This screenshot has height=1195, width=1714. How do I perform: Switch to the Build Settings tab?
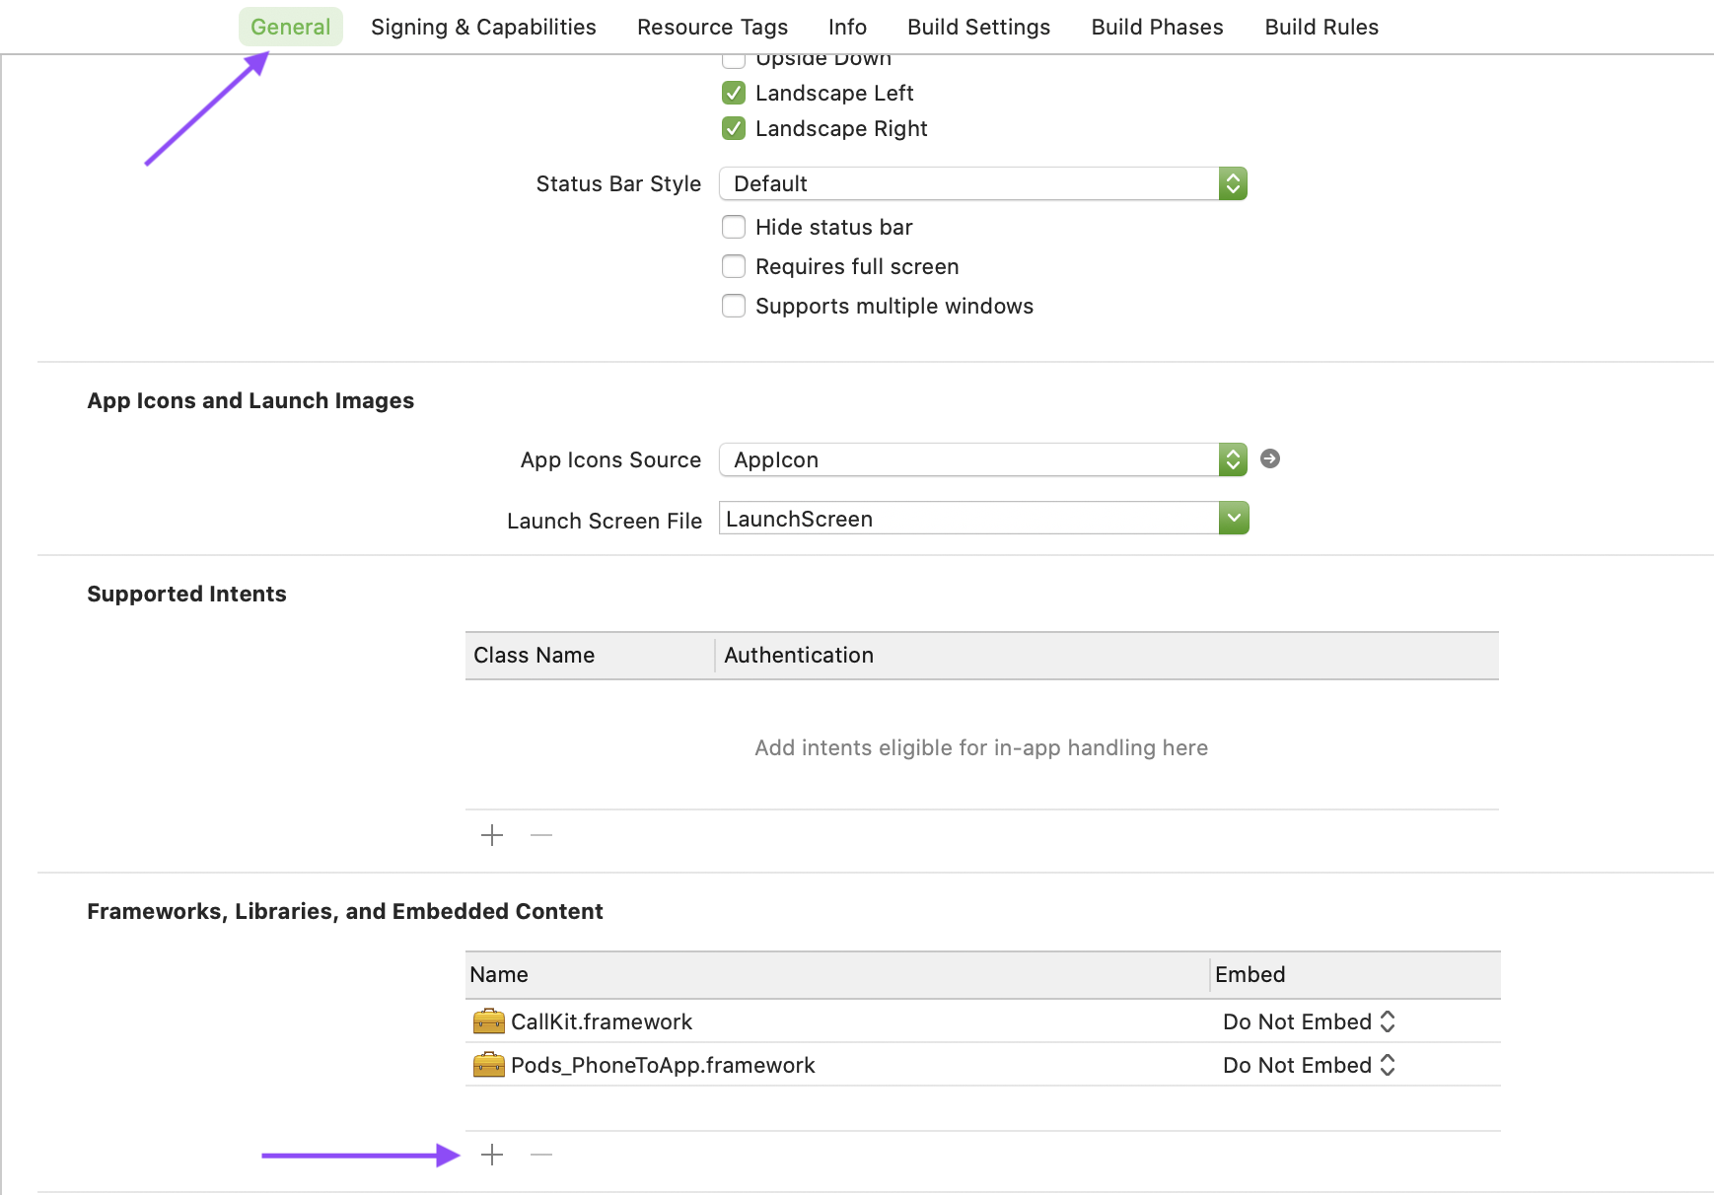tap(977, 27)
